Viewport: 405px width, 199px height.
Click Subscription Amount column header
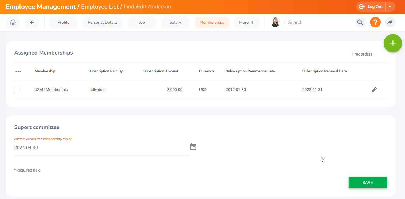pyautogui.click(x=161, y=71)
